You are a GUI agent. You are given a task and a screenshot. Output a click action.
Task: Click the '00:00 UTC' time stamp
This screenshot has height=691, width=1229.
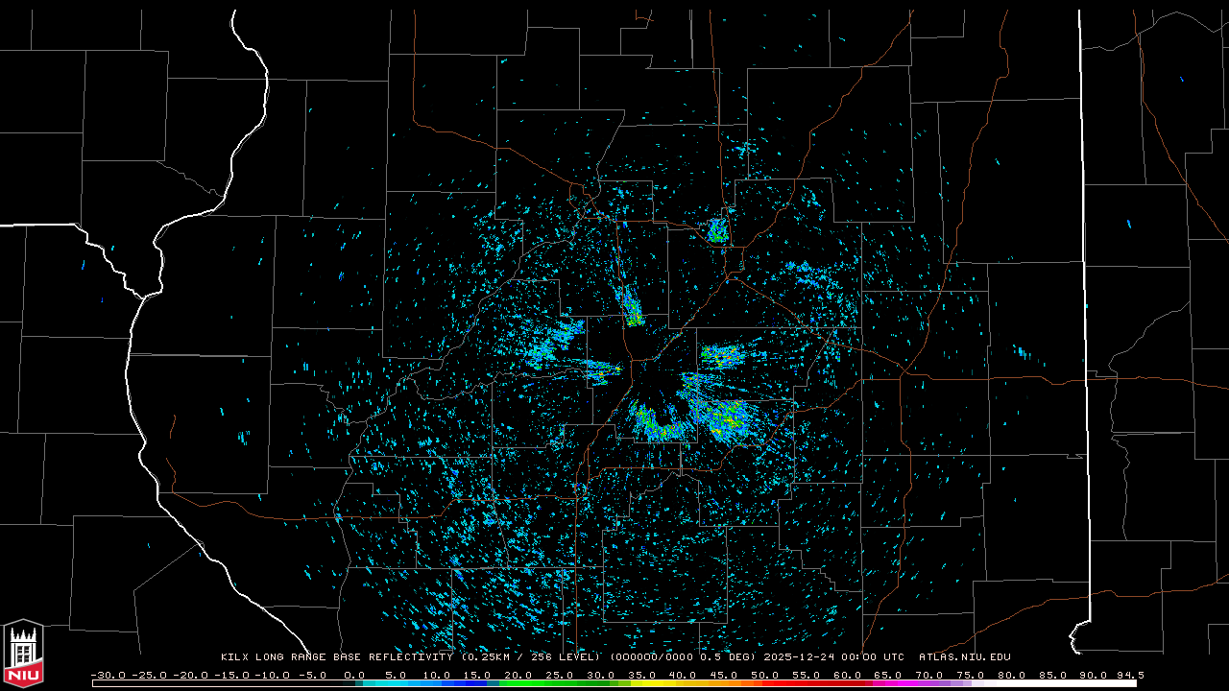point(873,657)
